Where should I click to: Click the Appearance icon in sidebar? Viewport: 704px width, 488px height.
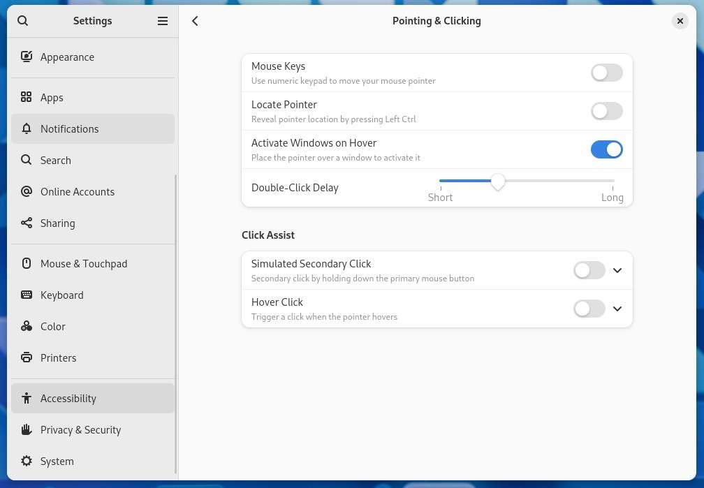(x=27, y=57)
